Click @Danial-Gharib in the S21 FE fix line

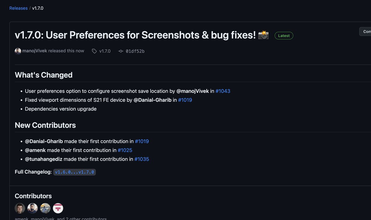(153, 100)
